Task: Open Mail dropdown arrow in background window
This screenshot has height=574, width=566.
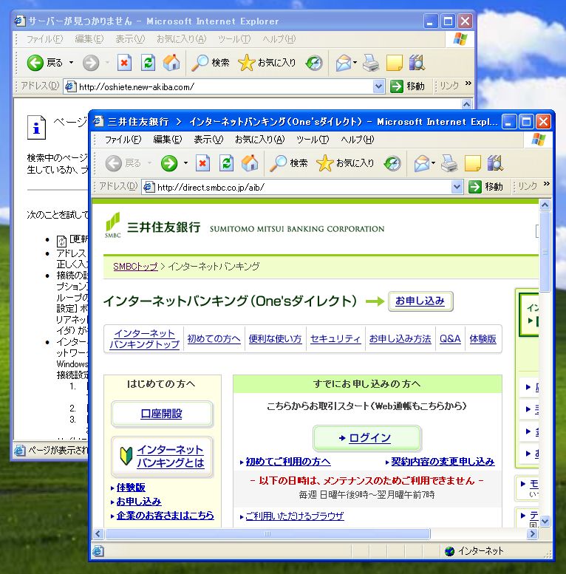Action: point(355,63)
